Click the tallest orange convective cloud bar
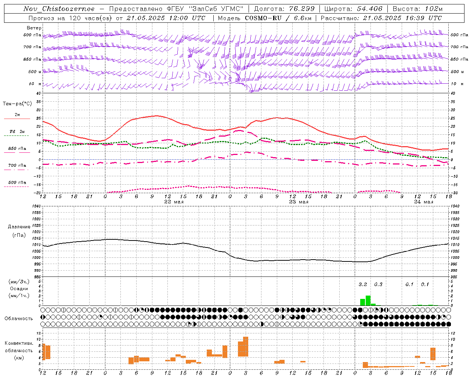 246,347
